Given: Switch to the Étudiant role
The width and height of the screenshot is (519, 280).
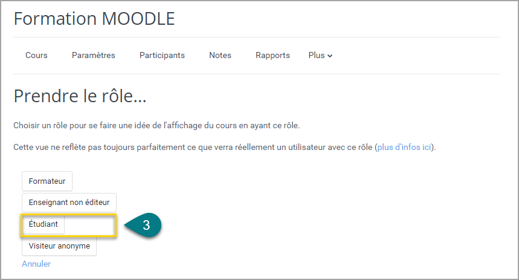Looking at the screenshot, I should pos(44,224).
